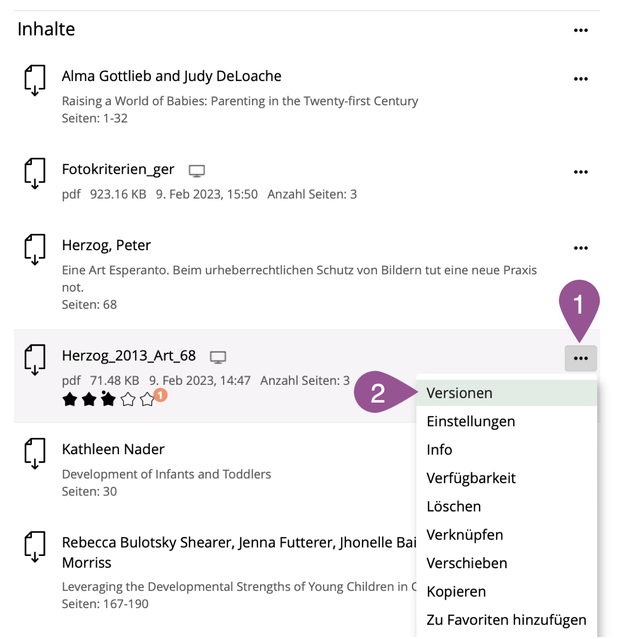Open the three-dot menu for Herzog, Peter

[581, 248]
